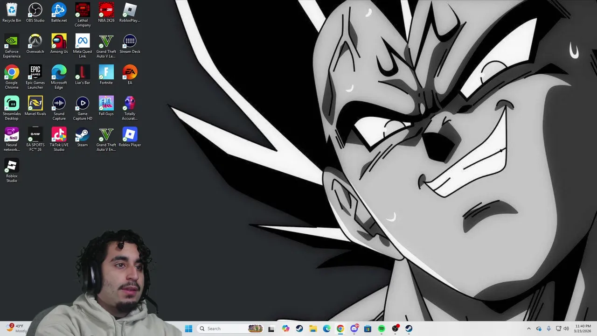Open the Recycle Bin desktop icon
Image resolution: width=597 pixels, height=336 pixels.
(12, 13)
